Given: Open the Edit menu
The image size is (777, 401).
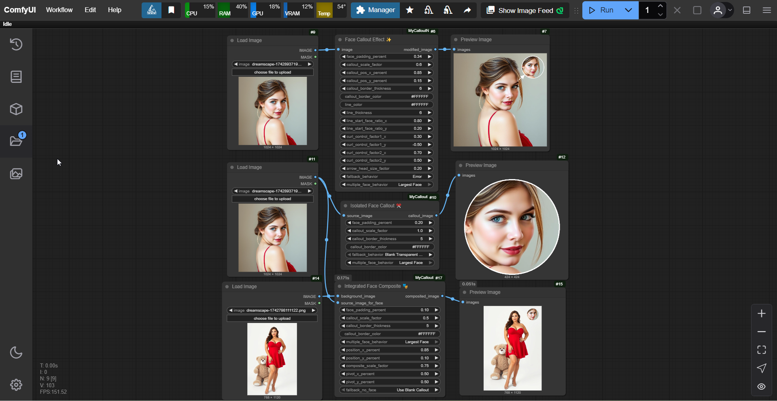Looking at the screenshot, I should [90, 10].
